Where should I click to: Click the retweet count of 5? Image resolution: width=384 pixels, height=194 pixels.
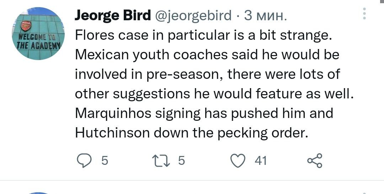click(181, 161)
